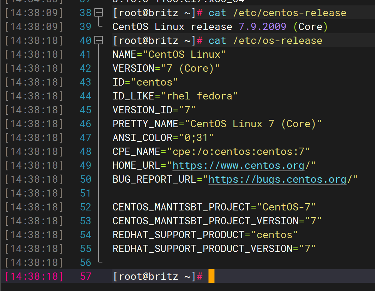Click the REDHAT_SUPPORT_PRODUCT_VERSION line
This screenshot has width=375, height=291.
(x=214, y=249)
